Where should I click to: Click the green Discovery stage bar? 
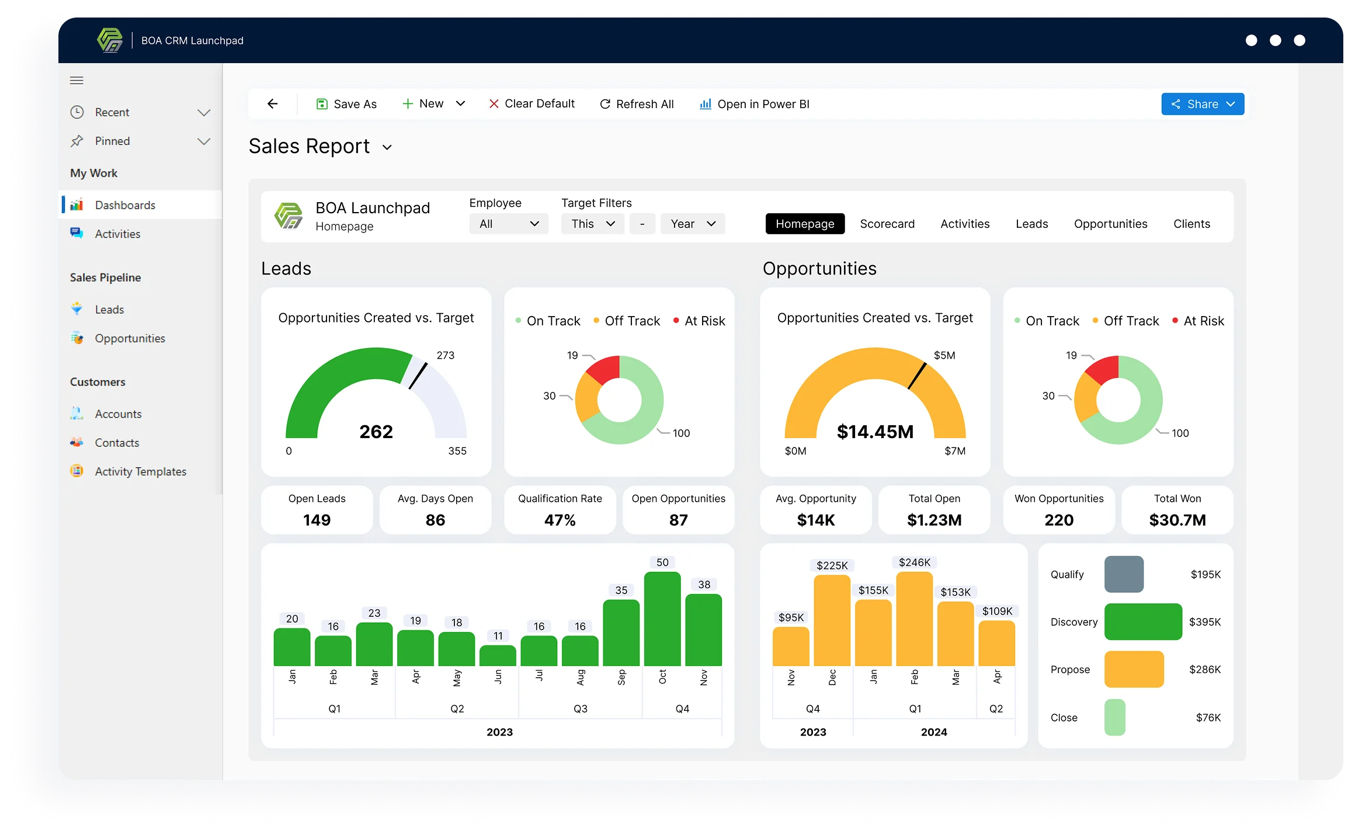click(1142, 622)
